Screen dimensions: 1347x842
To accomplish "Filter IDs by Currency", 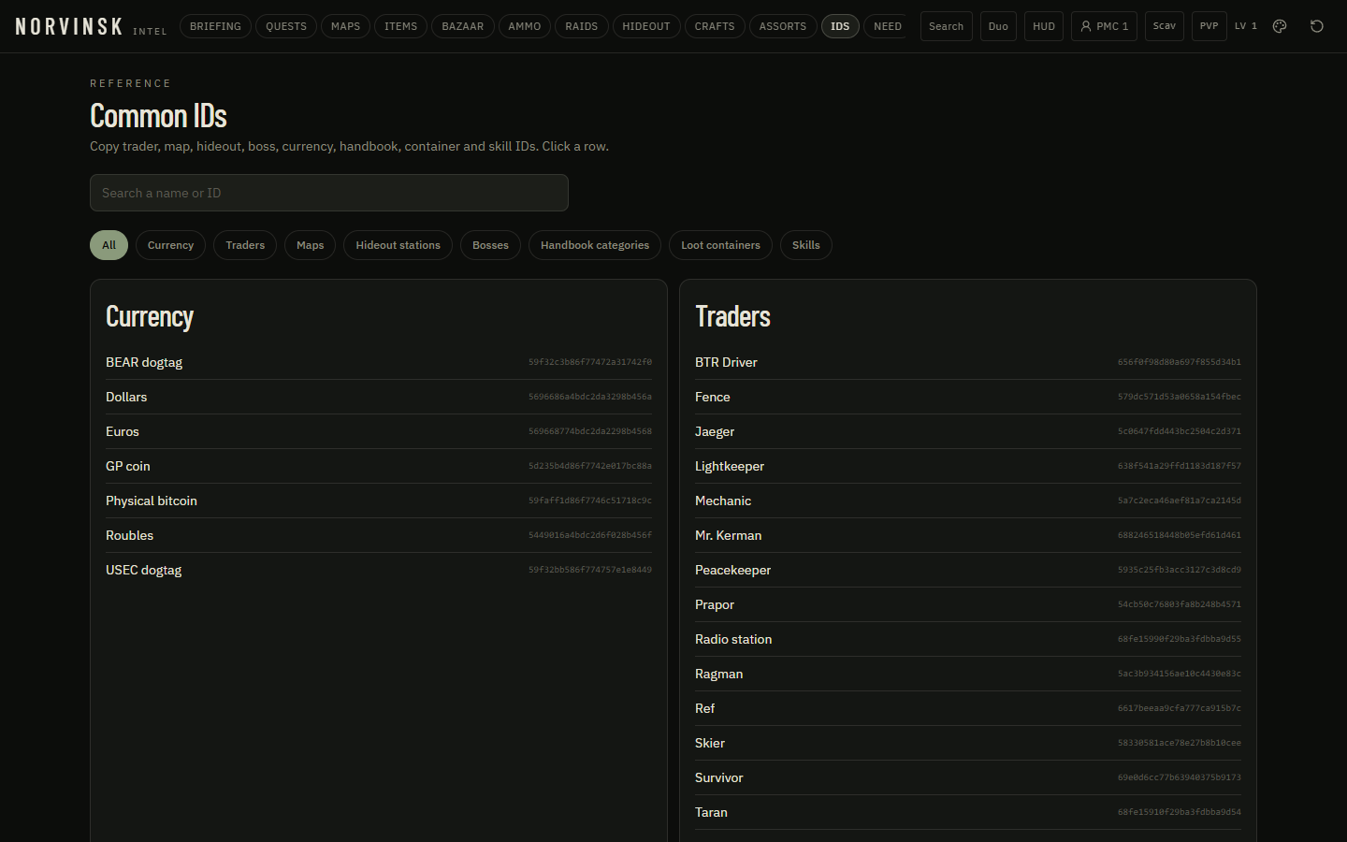I will pyautogui.click(x=170, y=245).
